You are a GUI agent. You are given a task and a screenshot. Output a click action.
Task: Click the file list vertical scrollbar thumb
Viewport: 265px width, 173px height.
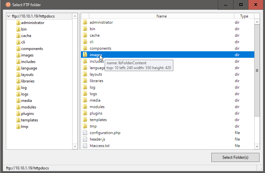[x=257, y=70]
